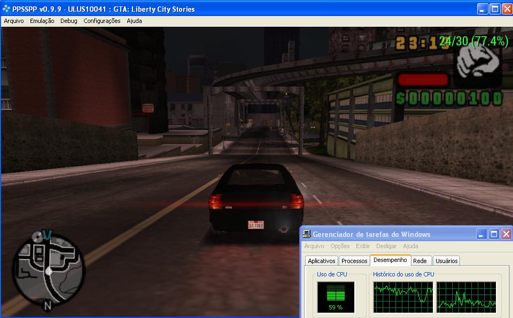Open Exibir menu in Task Manager
Viewport: 513px width, 318px height.
(x=362, y=246)
